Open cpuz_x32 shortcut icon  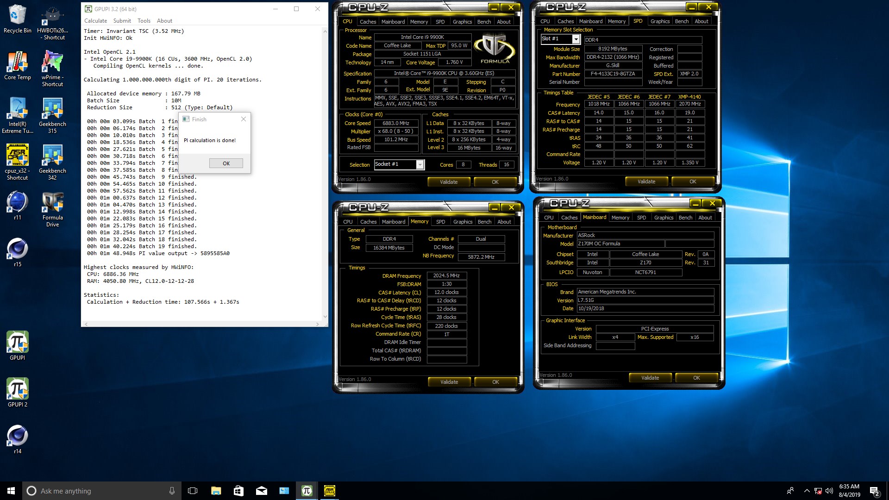tap(17, 162)
